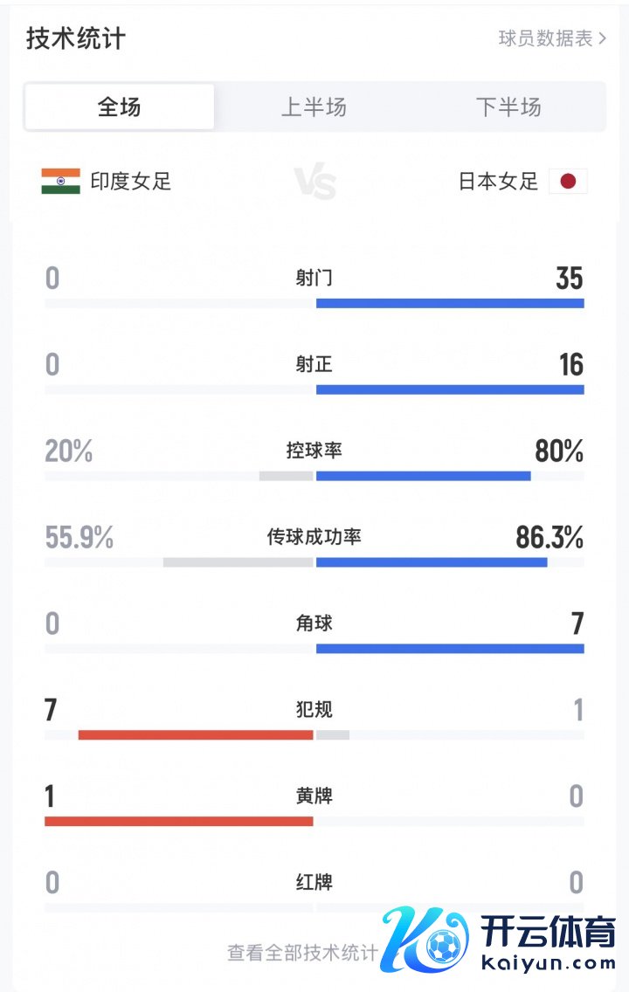Click the 传球成功率 stat label

[x=314, y=537]
